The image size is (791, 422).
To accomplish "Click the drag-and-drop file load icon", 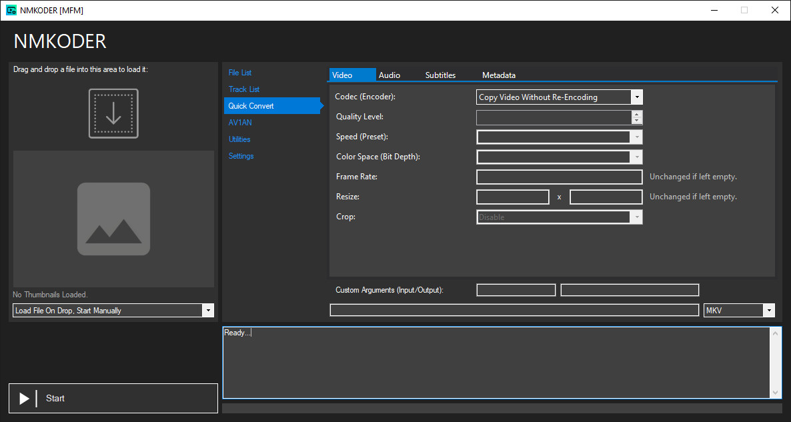I will click(x=113, y=113).
